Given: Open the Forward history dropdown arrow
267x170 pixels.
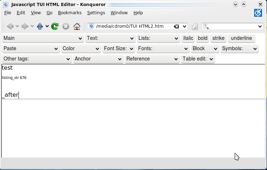Looking at the screenshot, I should [32, 26].
